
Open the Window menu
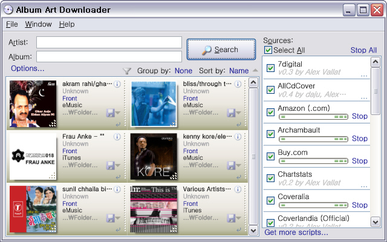coord(38,24)
